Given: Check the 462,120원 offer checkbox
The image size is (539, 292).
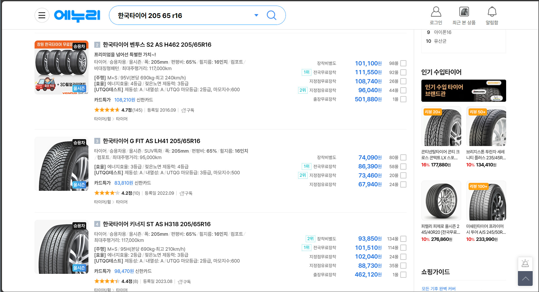Looking at the screenshot, I should point(403,275).
